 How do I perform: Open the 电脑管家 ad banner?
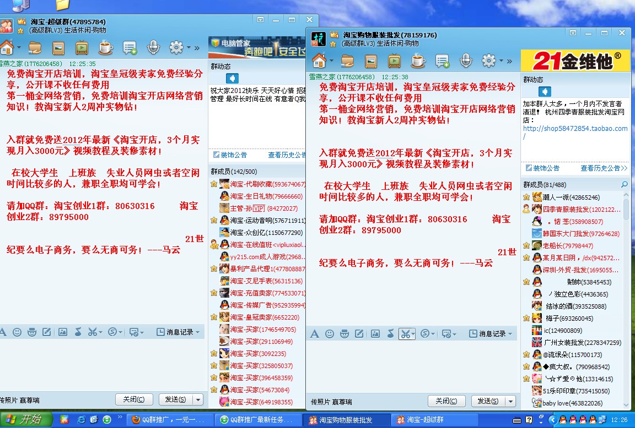[257, 48]
